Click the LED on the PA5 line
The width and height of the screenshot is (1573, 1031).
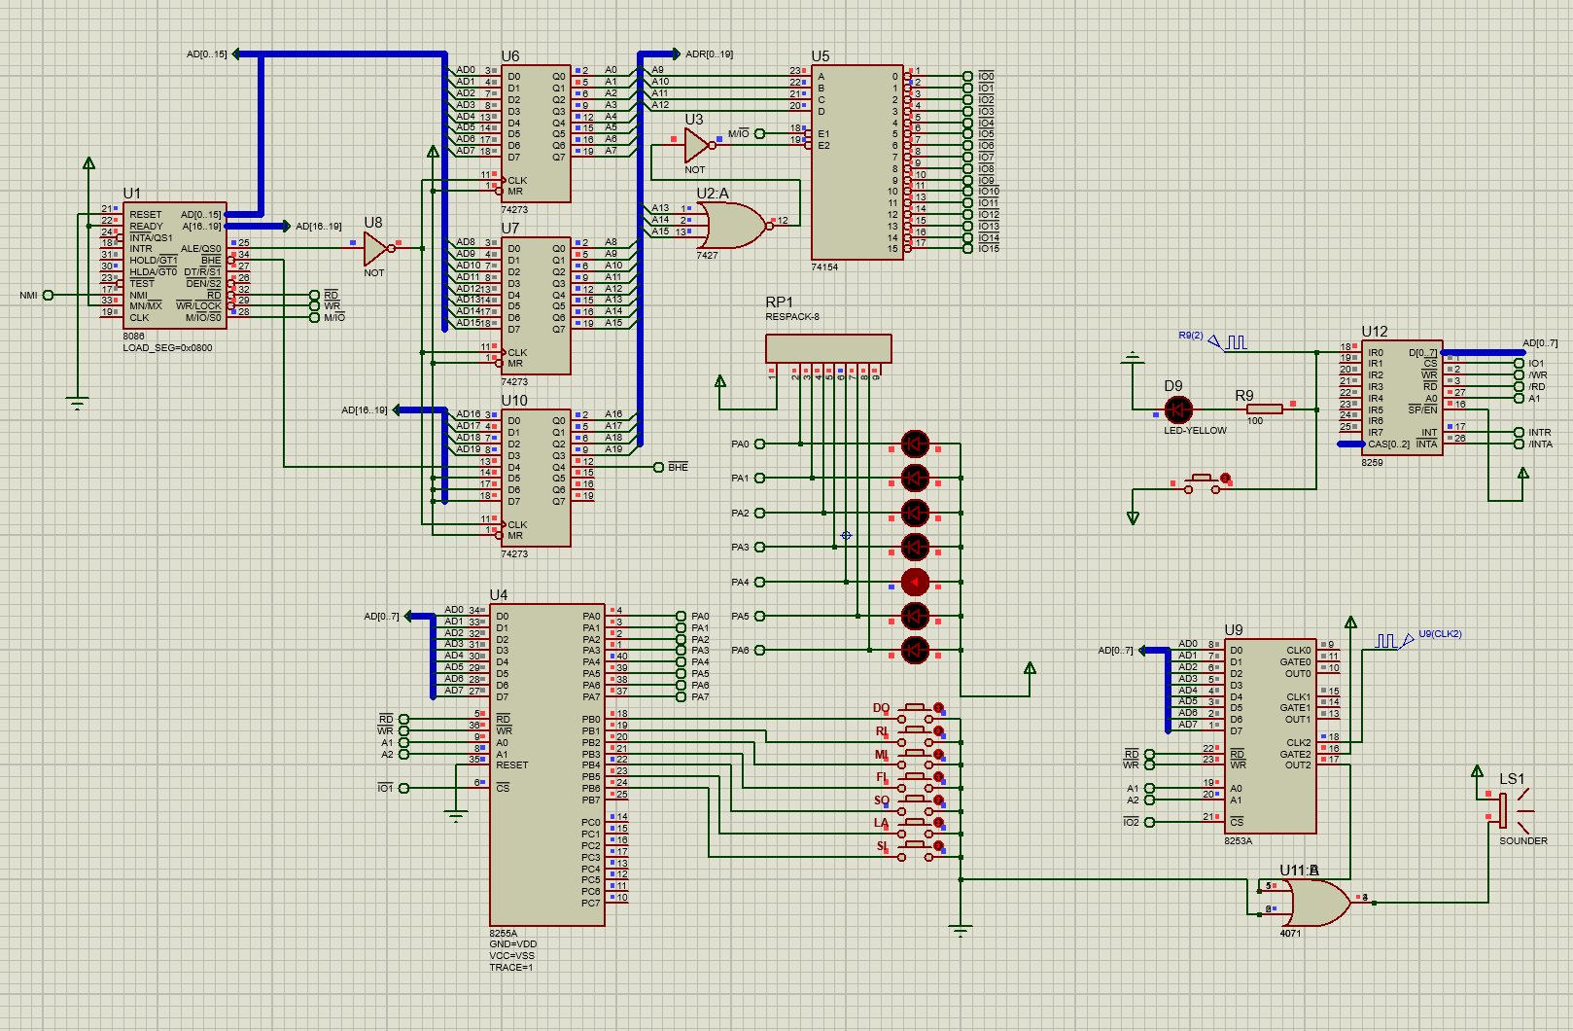point(915,616)
